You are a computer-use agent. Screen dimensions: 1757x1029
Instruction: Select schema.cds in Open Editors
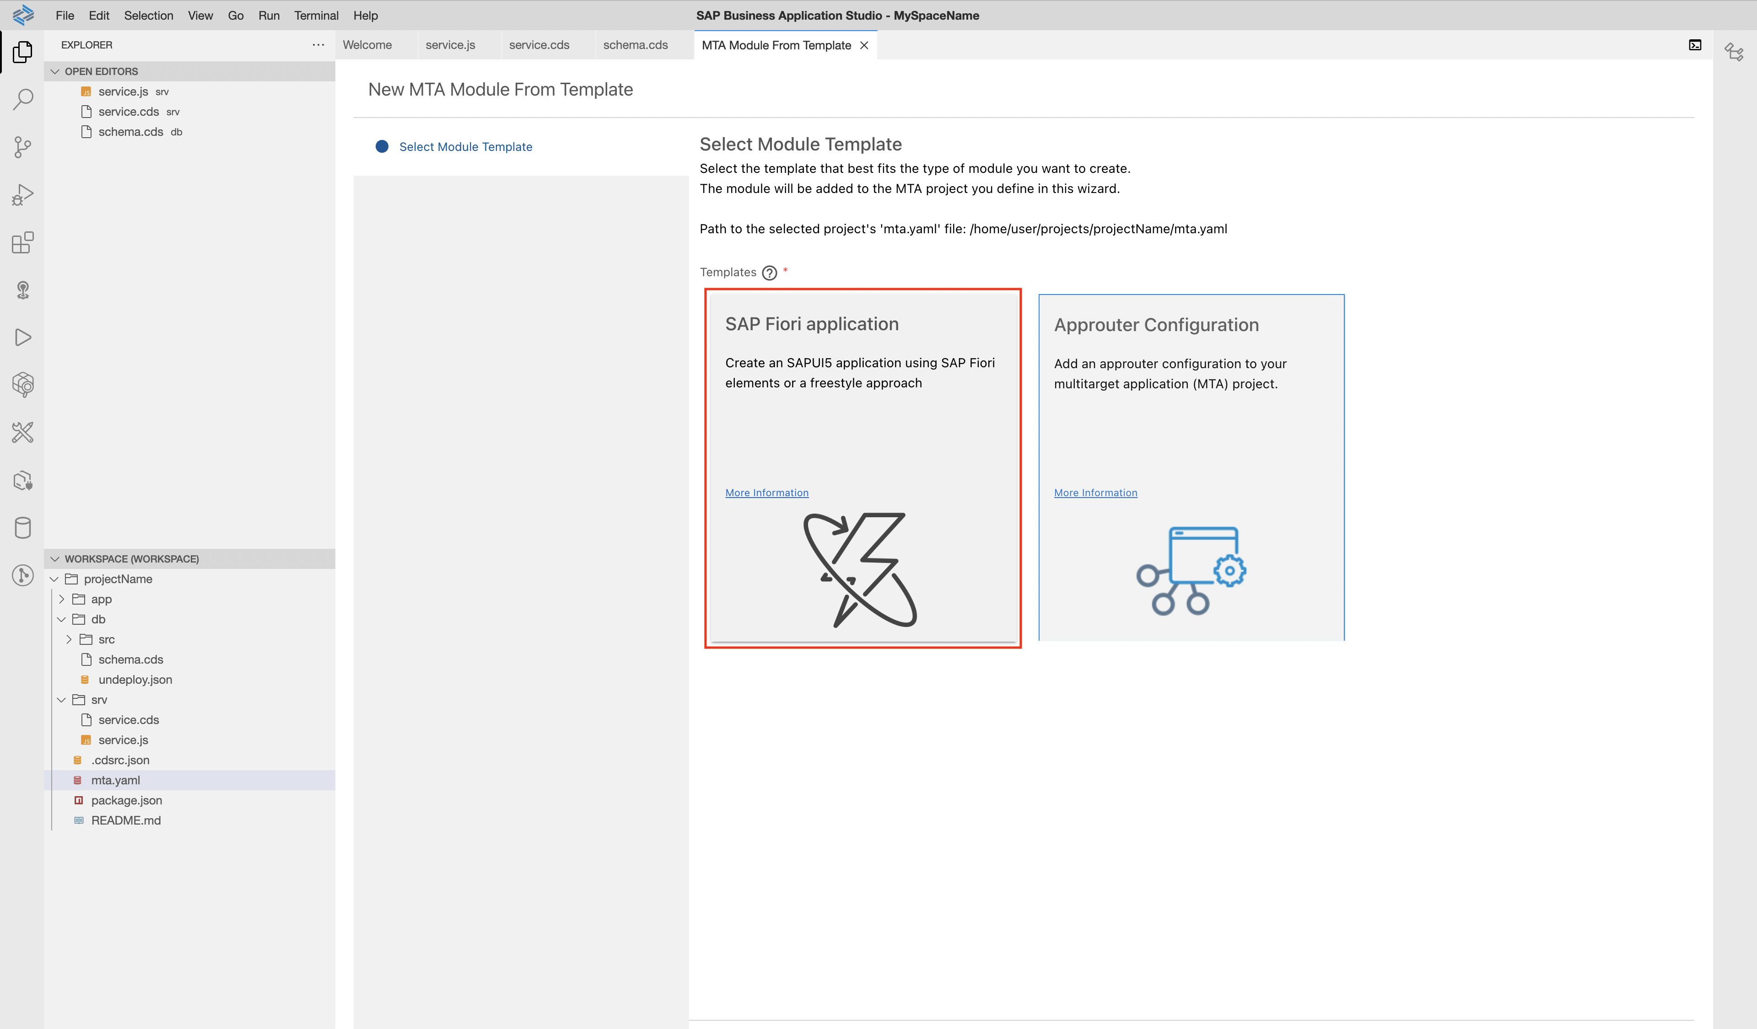[189, 132]
